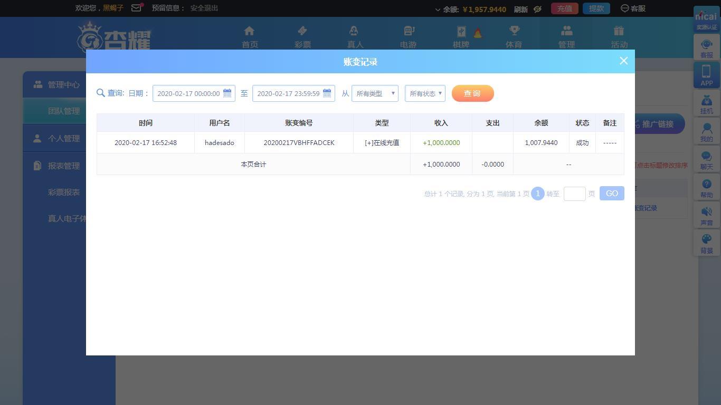Open 客服 customer service in top bar
This screenshot has width=721, height=405.
tap(633, 8)
